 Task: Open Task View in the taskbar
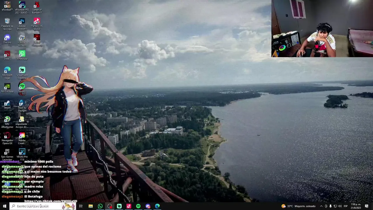point(81,206)
